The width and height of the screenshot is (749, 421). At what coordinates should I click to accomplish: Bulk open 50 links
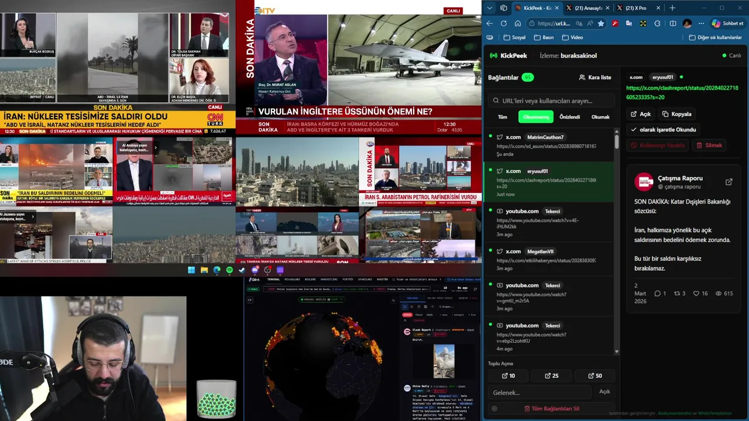594,376
